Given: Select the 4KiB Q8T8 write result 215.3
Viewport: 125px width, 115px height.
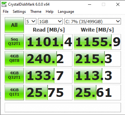Looking at the screenshot, I should point(97,59).
